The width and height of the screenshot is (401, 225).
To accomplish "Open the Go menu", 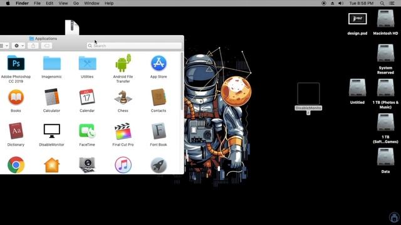I will (x=76, y=3).
